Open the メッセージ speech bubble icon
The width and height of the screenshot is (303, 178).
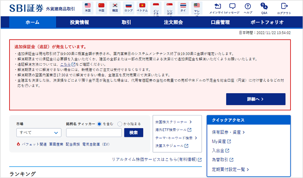click(232, 6)
